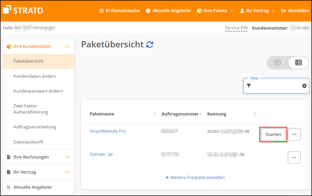Open the three-dot menu for Domain .de

pos(294,157)
